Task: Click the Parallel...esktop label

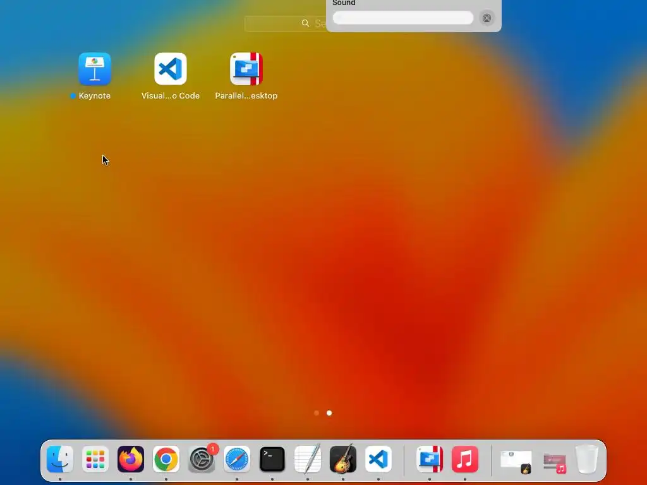Action: (246, 96)
